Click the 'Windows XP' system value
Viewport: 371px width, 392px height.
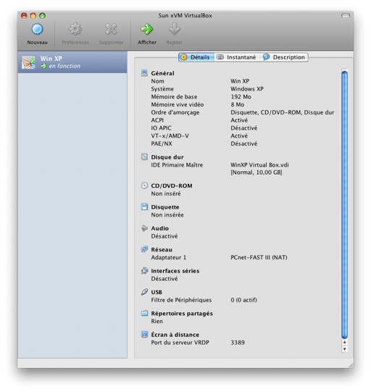[247, 89]
